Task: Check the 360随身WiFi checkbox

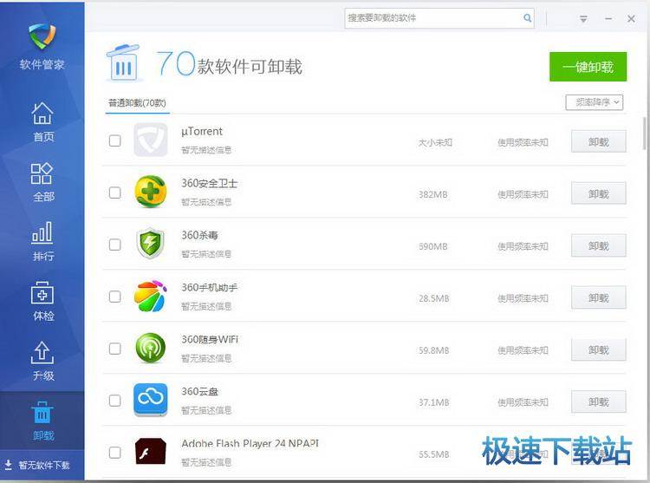Action: pyautogui.click(x=114, y=349)
